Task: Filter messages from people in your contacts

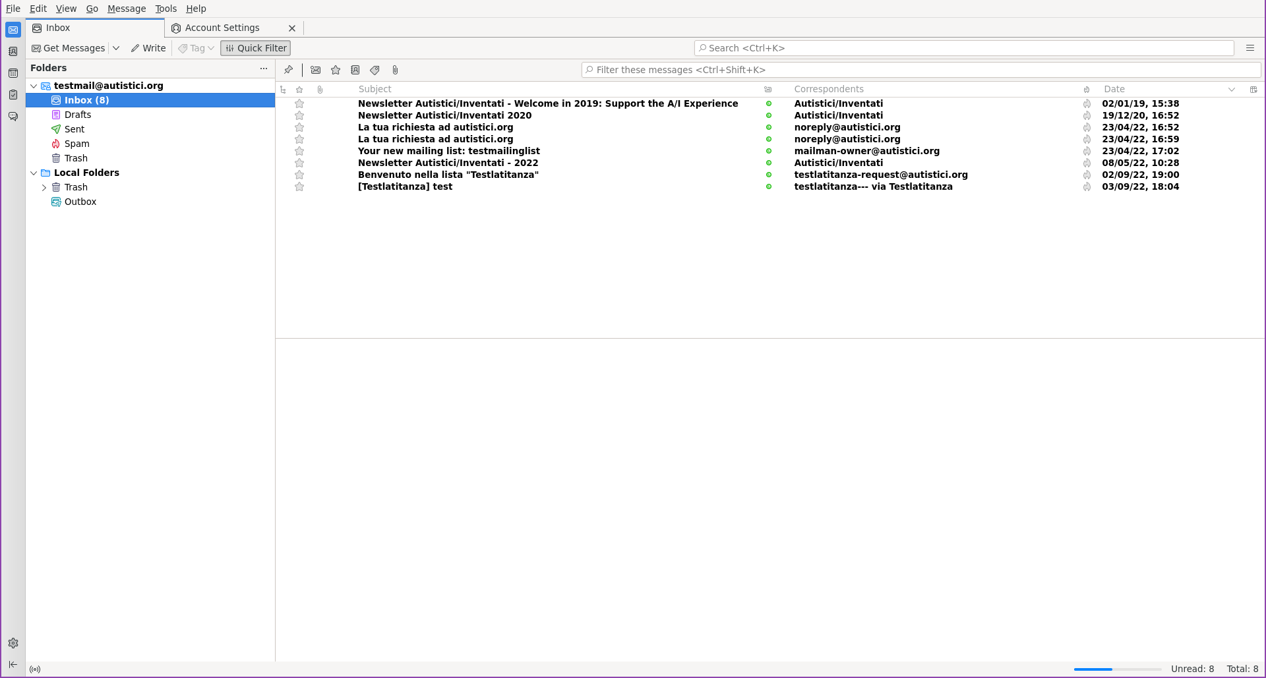Action: (355, 70)
